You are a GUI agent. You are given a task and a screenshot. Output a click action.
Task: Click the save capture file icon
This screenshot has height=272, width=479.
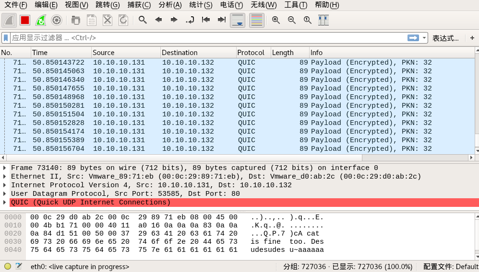point(92,21)
